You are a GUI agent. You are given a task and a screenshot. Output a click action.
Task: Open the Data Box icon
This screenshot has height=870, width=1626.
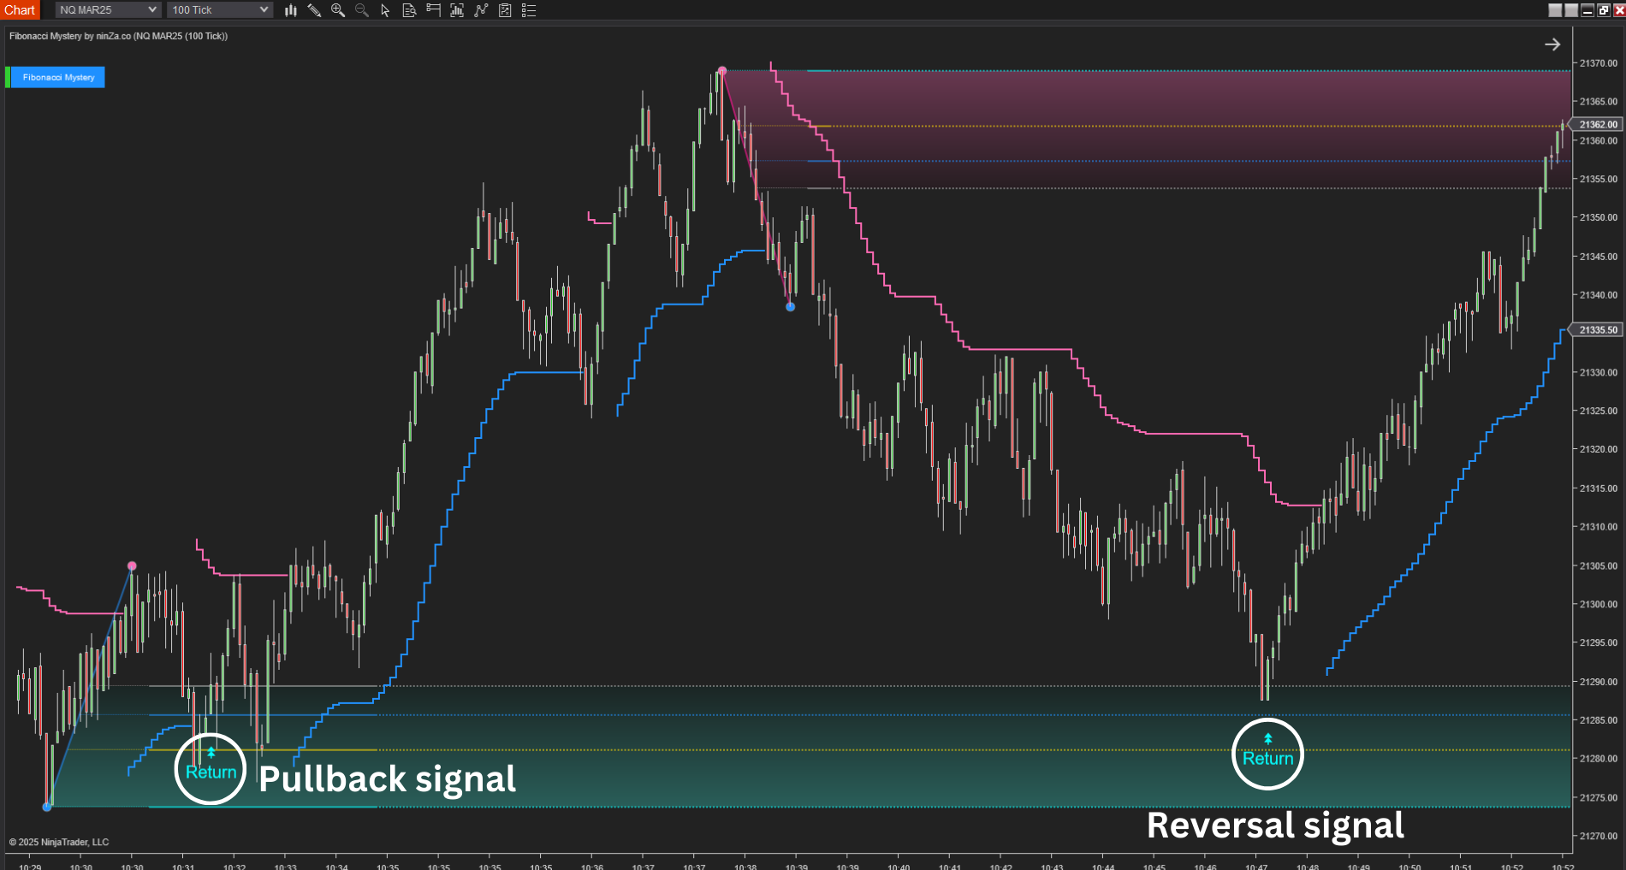(x=409, y=10)
